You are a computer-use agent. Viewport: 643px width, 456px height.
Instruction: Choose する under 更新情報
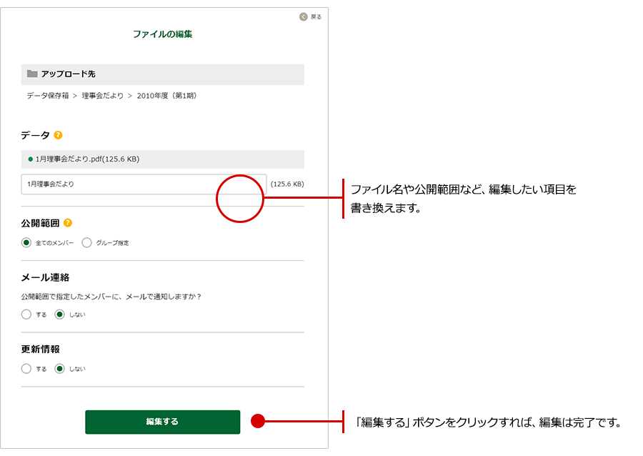pyautogui.click(x=26, y=369)
